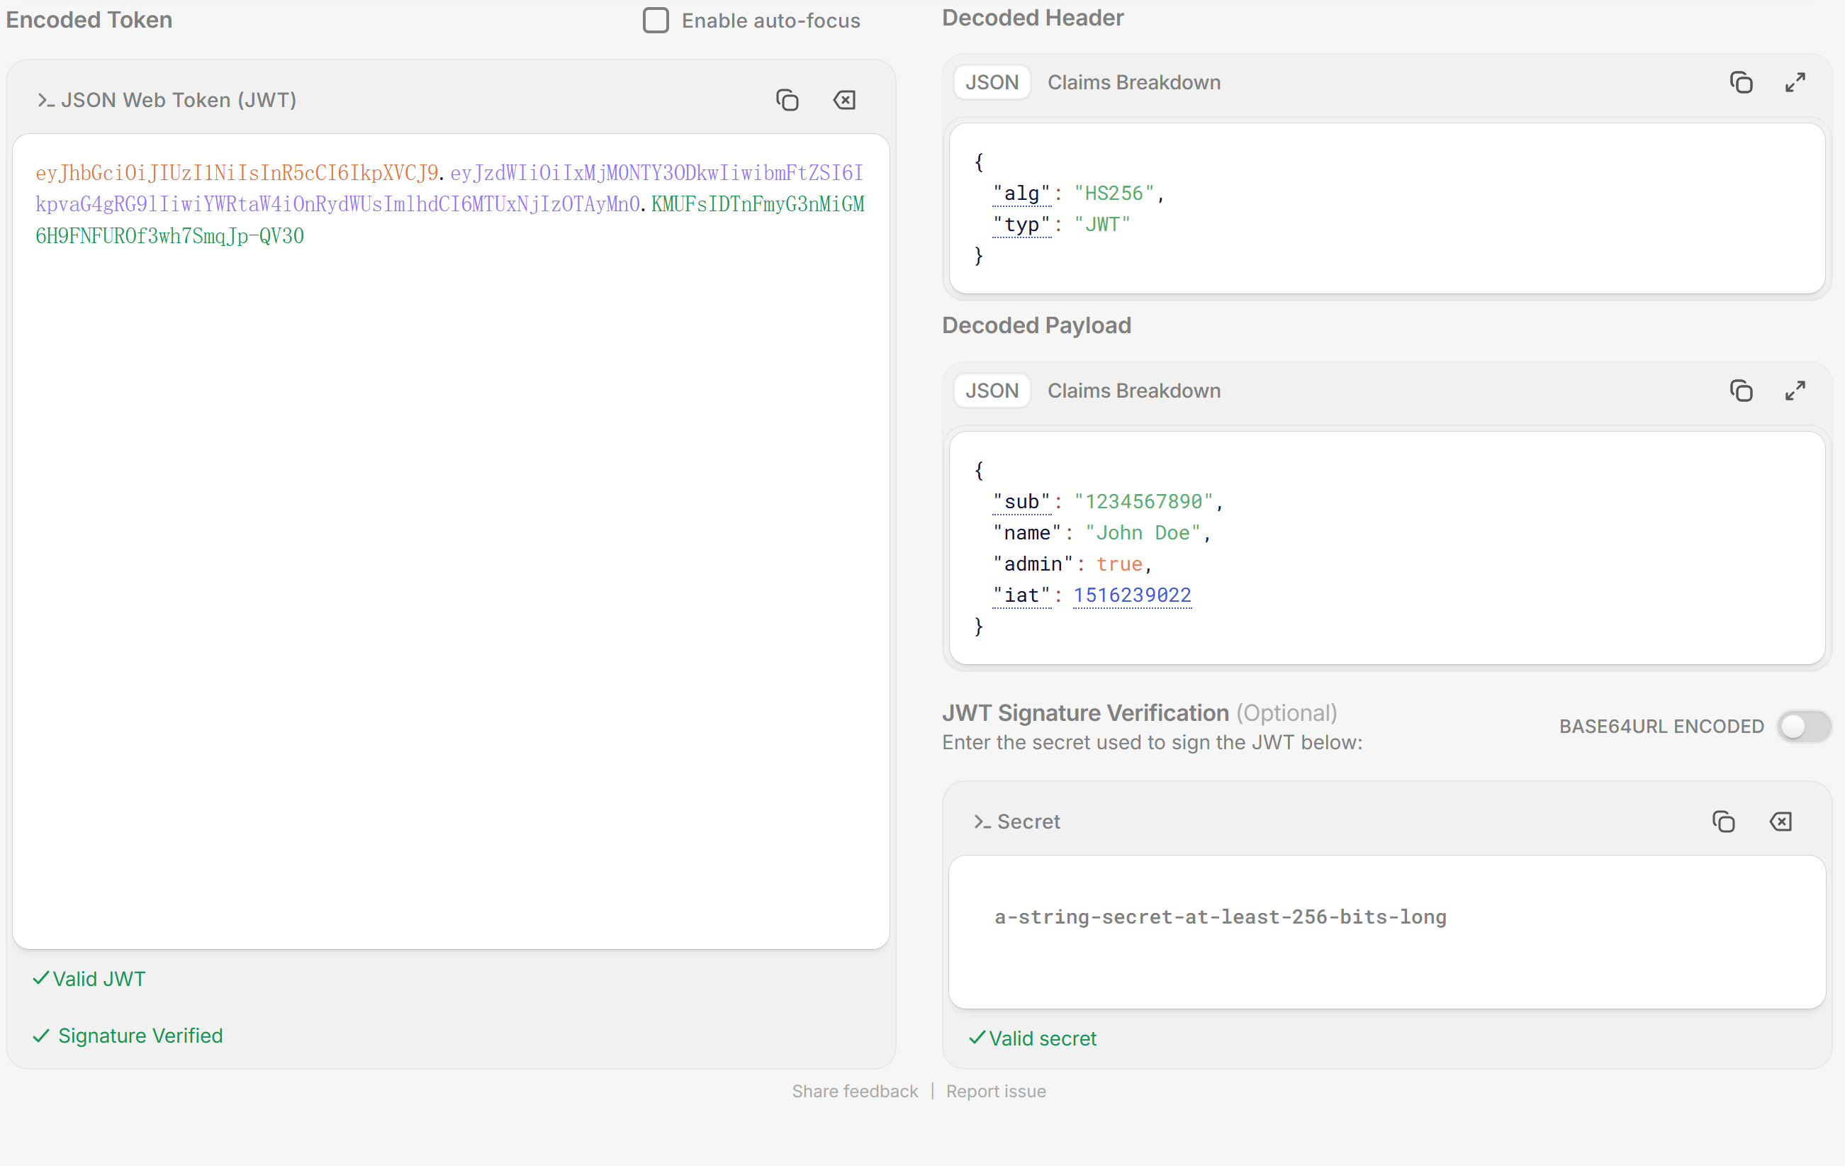The width and height of the screenshot is (1845, 1166).
Task: Click the admin value true
Action: pos(1119,565)
